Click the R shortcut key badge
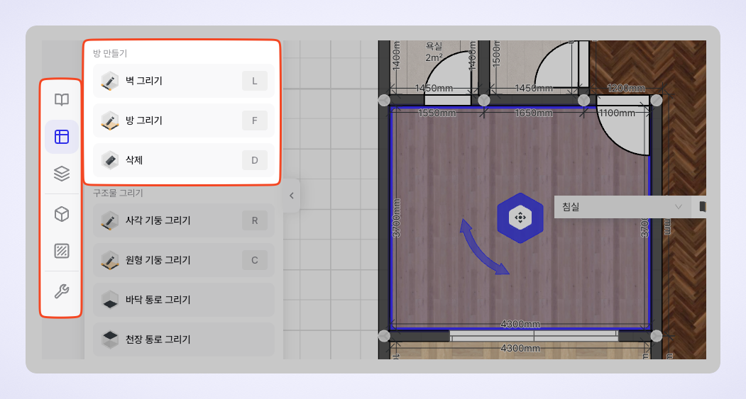The height and width of the screenshot is (399, 746). (255, 220)
